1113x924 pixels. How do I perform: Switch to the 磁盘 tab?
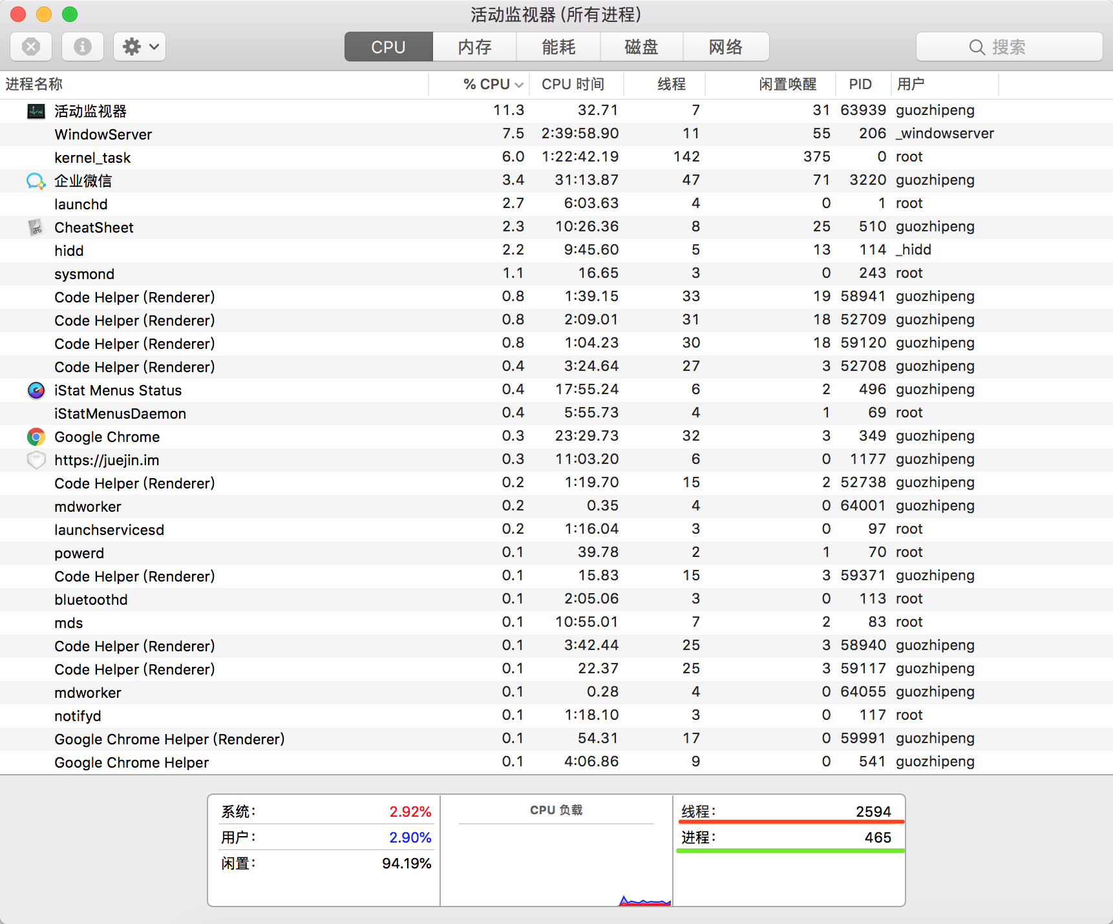coord(642,47)
